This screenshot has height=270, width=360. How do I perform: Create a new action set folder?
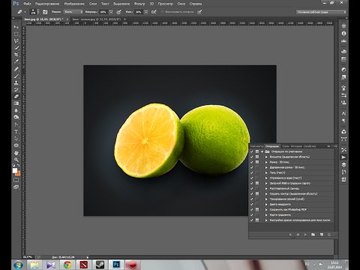(313, 235)
